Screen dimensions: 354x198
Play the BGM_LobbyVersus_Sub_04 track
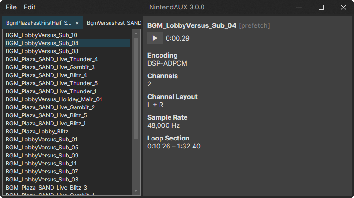pyautogui.click(x=155, y=38)
